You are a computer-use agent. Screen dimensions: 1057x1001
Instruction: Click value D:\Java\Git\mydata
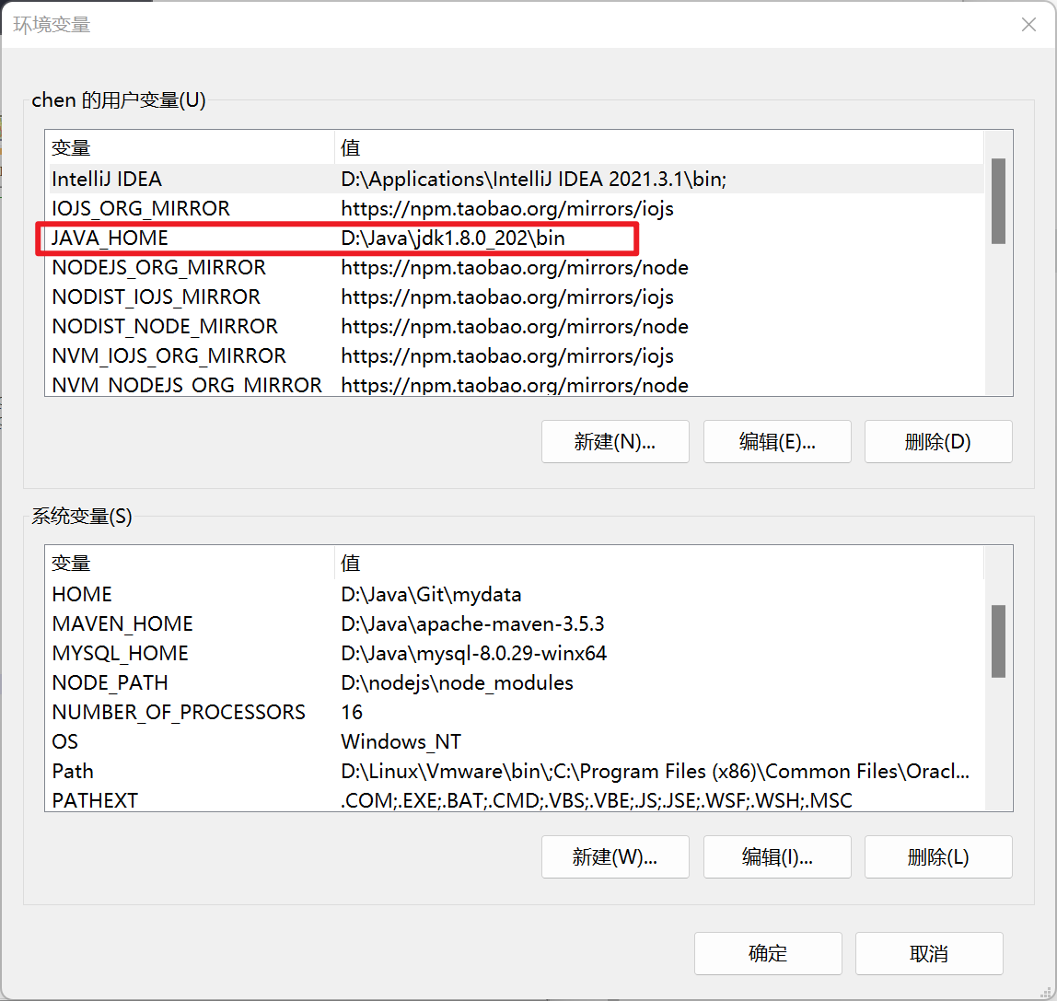[432, 595]
